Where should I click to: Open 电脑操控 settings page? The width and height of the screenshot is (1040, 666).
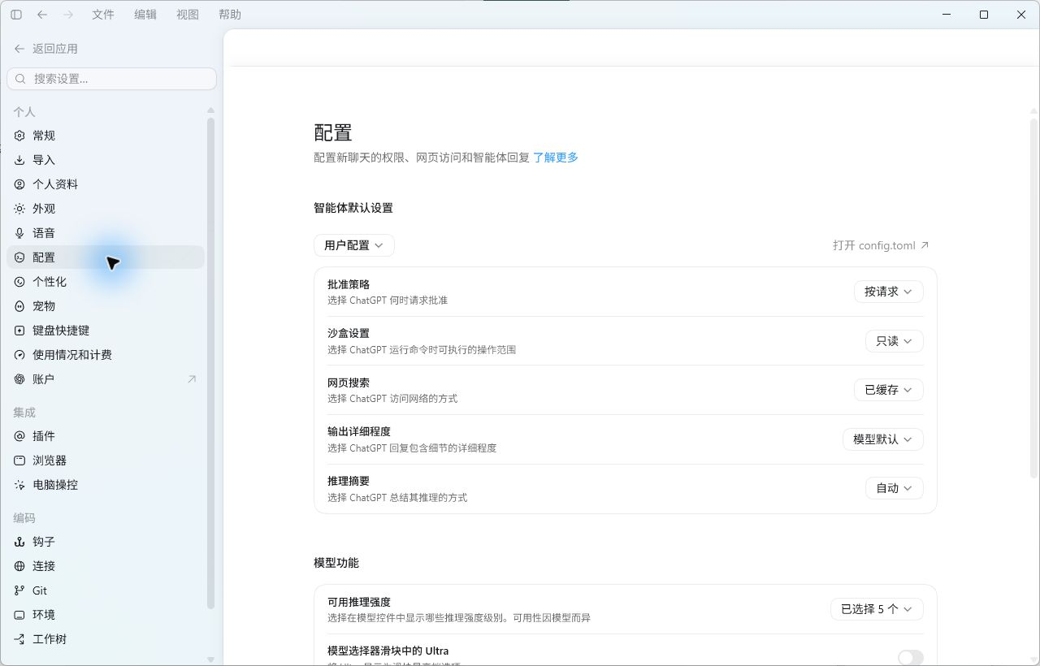[106, 485]
